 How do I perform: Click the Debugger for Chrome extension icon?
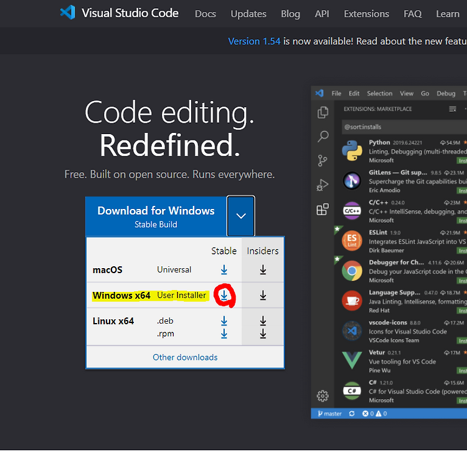[352, 271]
